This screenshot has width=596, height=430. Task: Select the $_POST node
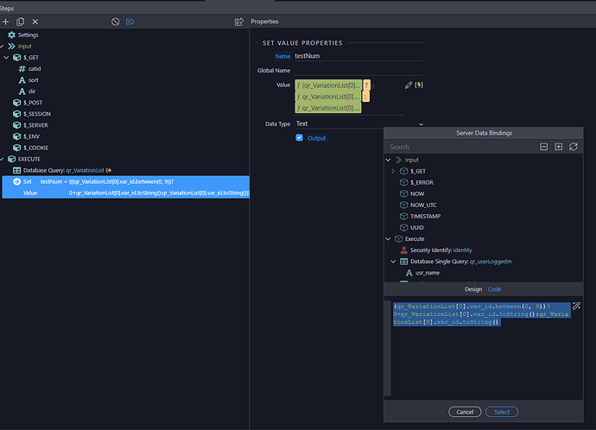tap(28, 103)
